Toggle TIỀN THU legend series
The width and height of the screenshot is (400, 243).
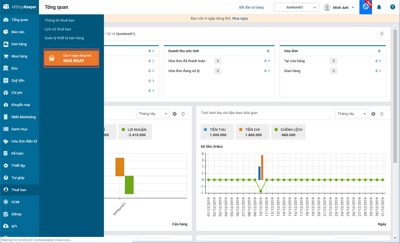click(217, 132)
